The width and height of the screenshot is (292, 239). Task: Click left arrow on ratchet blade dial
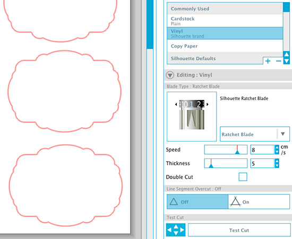pyautogui.click(x=176, y=104)
